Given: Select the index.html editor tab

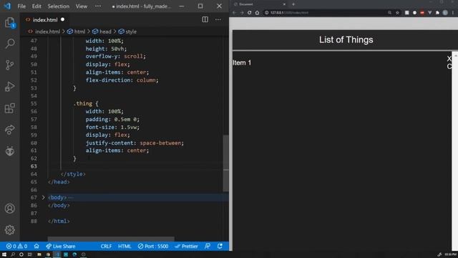Looking at the screenshot, I should [x=45, y=19].
